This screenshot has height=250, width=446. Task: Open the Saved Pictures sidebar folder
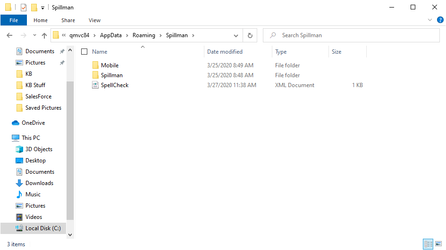(x=43, y=108)
